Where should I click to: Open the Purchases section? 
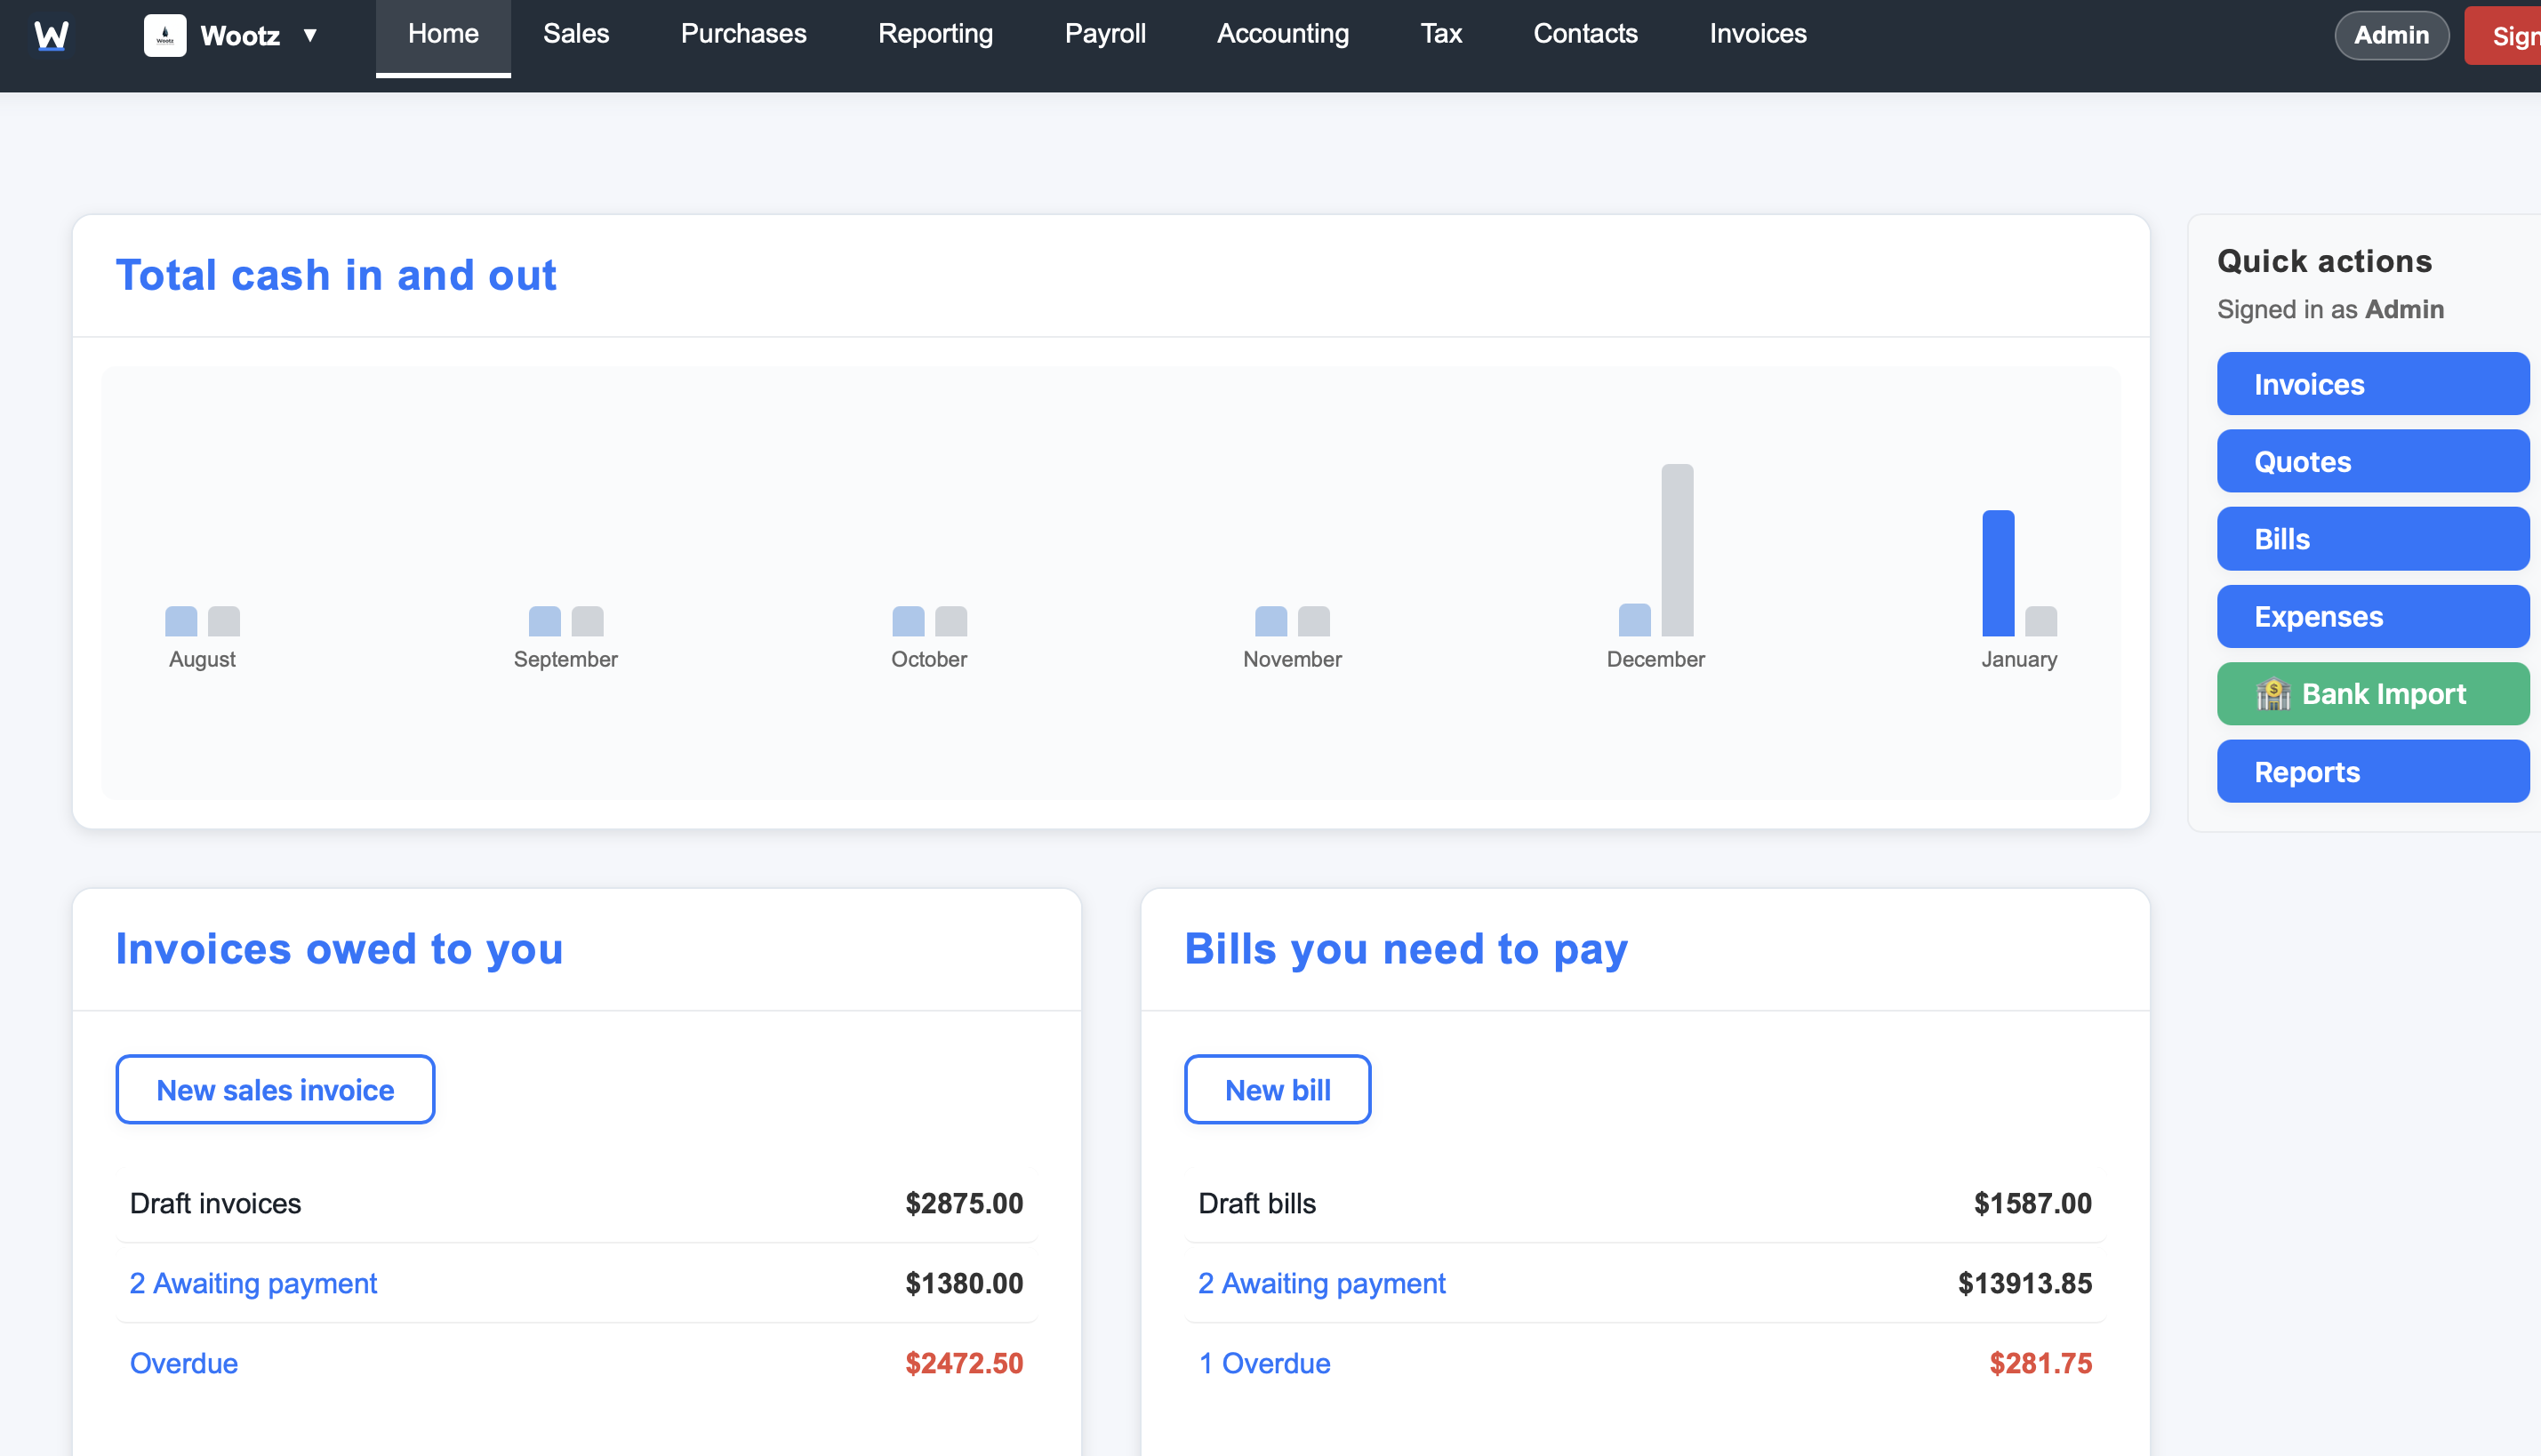pos(742,33)
